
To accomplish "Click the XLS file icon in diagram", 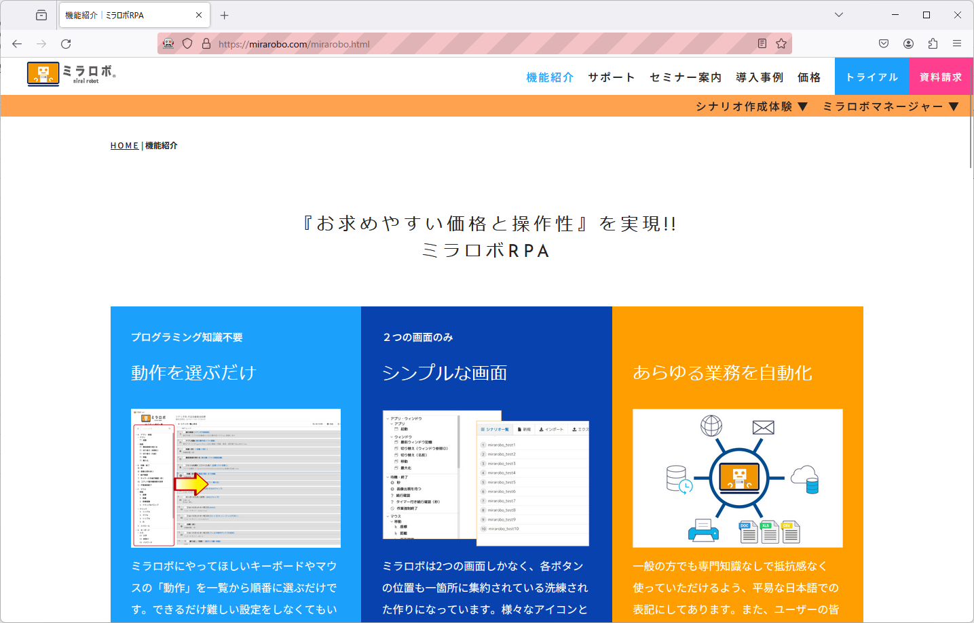I will 769,532.
